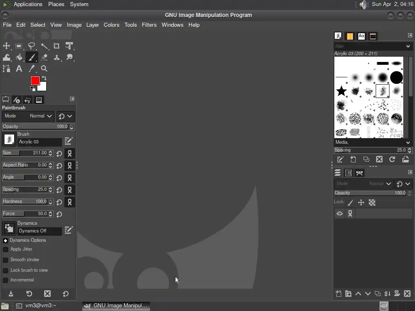Open Layers panel tab configuration menu
The height and width of the screenshot is (311, 415).
[x=410, y=172]
